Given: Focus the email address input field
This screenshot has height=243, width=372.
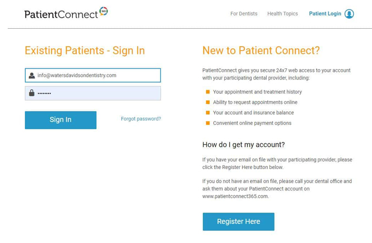Looking at the screenshot, I should 93,75.
